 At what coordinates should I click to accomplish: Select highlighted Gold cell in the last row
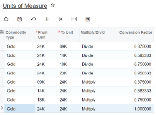click(20, 109)
